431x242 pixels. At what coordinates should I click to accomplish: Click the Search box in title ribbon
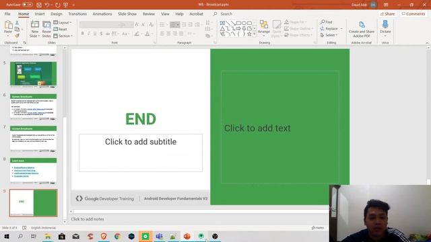coord(226,13)
